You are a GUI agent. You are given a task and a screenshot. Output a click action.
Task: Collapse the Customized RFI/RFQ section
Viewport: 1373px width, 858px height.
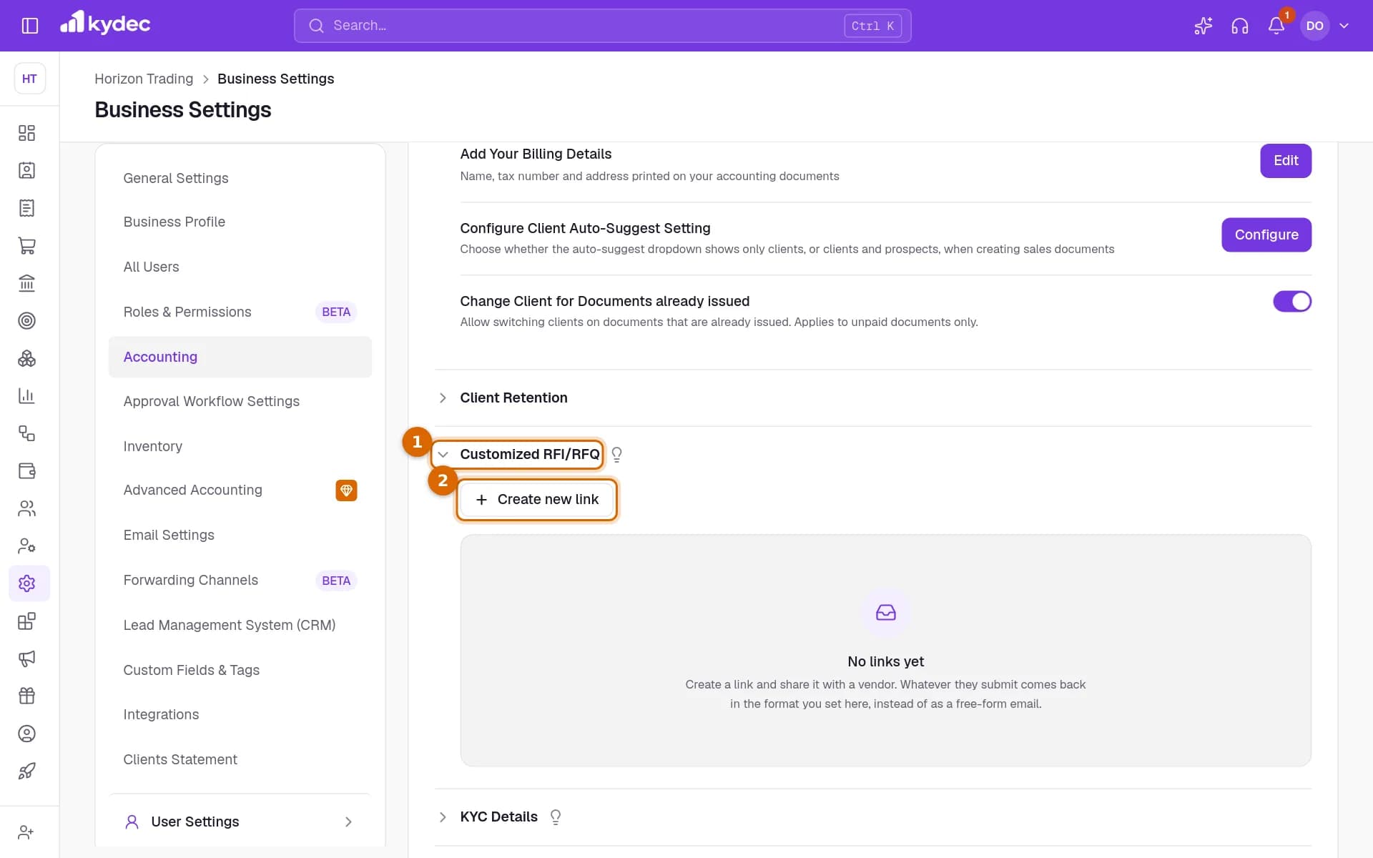443,455
